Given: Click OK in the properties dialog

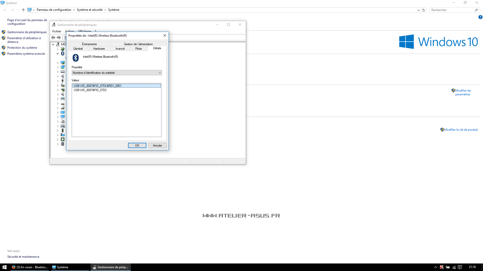Looking at the screenshot, I should 137,145.
